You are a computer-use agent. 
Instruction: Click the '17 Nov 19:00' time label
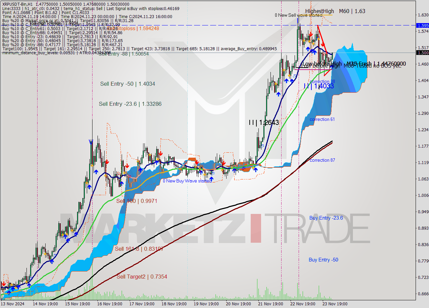point(142,304)
